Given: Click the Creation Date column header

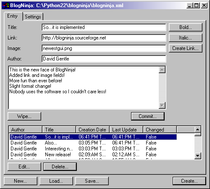Looking at the screenshot, I should [x=93, y=130].
